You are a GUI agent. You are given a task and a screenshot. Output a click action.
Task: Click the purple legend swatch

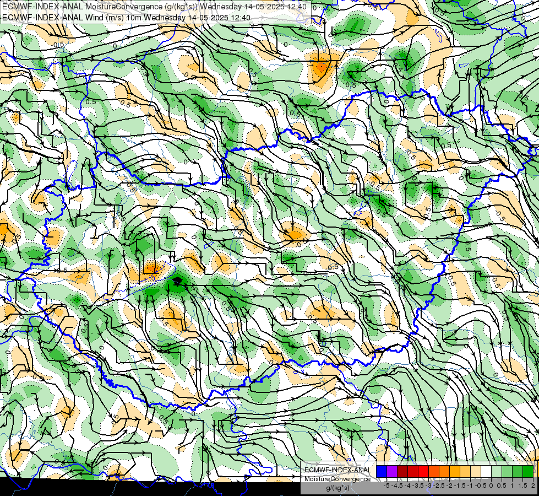tap(392, 471)
